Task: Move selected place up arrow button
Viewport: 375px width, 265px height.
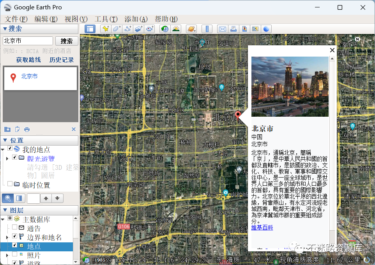Action: click(x=46, y=198)
